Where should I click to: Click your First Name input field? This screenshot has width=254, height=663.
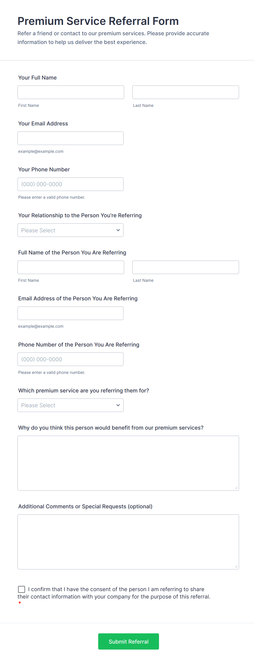click(x=71, y=92)
